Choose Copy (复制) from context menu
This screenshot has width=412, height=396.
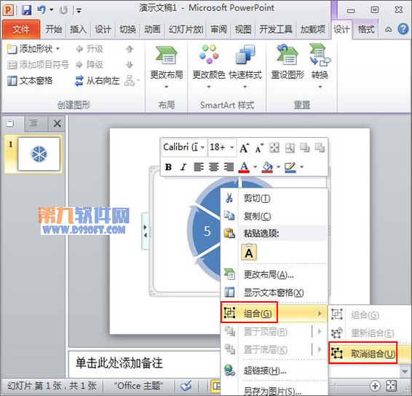tap(274, 216)
